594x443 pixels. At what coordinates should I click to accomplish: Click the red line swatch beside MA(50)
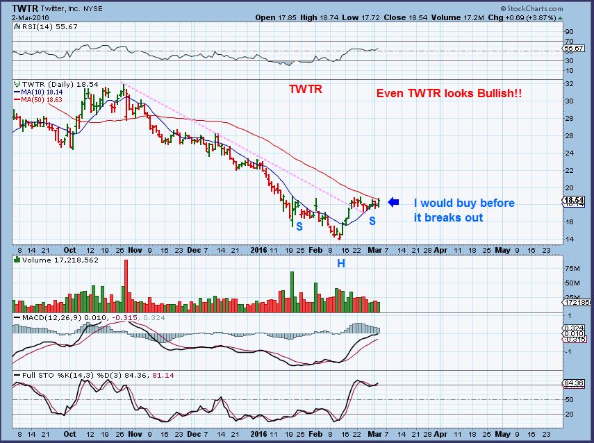click(x=17, y=99)
